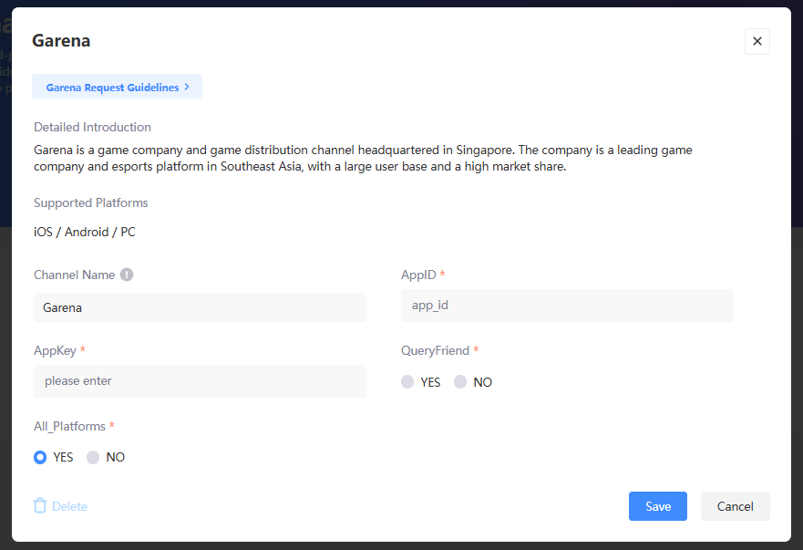The image size is (803, 550).
Task: Close the Garena dialog with the X icon
Action: pyautogui.click(x=757, y=41)
